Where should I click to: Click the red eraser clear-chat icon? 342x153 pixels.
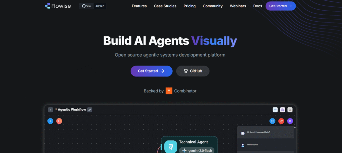click(281, 121)
